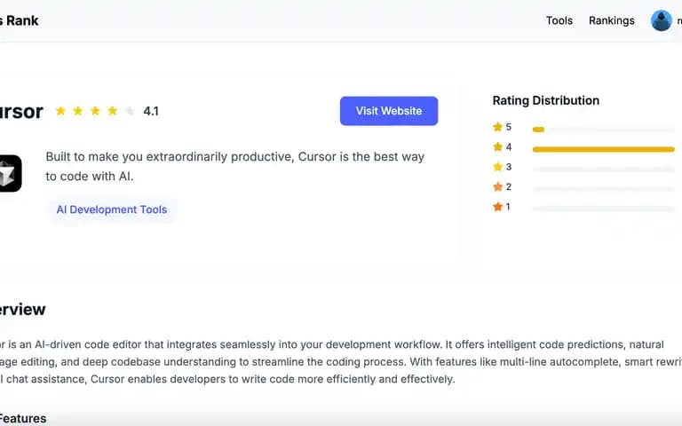Image resolution: width=682 pixels, height=426 pixels.
Task: Click the 3-star distribution bar
Action: coord(604,170)
